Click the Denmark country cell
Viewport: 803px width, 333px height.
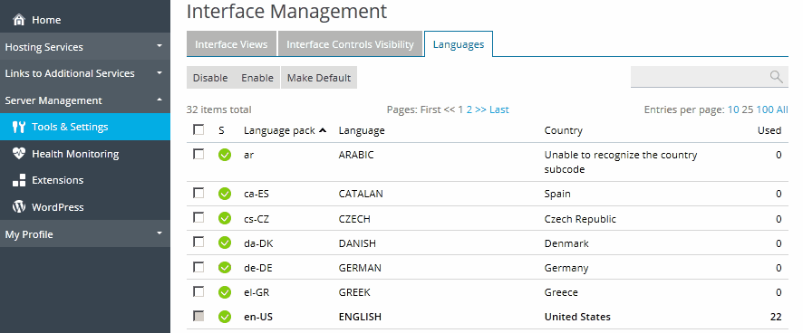tap(566, 243)
